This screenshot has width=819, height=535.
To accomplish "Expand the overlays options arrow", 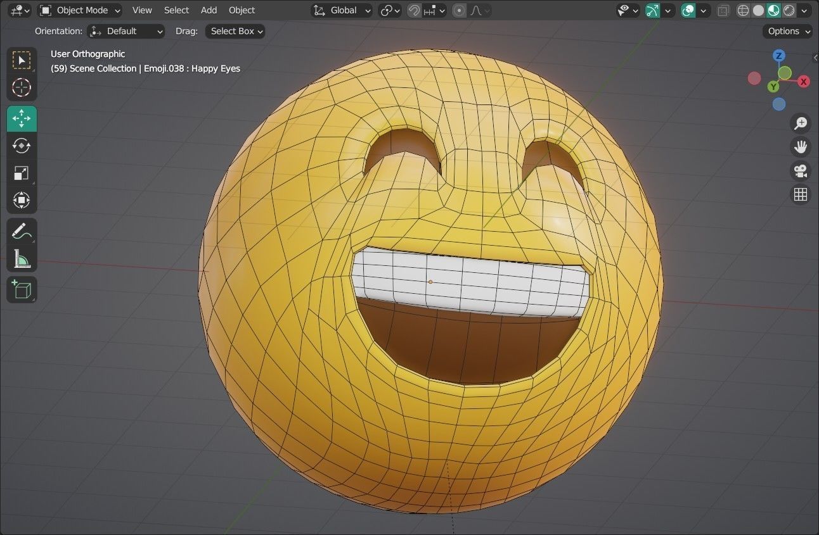I will click(x=703, y=10).
